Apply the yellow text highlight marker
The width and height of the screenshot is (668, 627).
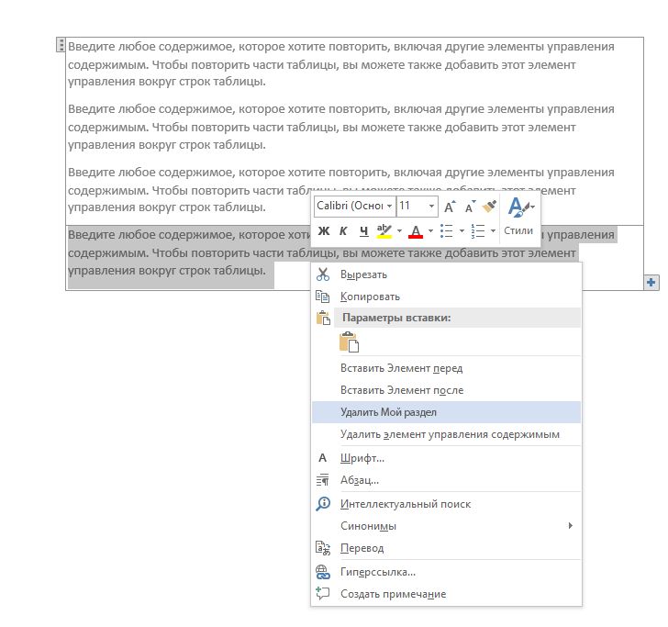pyautogui.click(x=384, y=231)
